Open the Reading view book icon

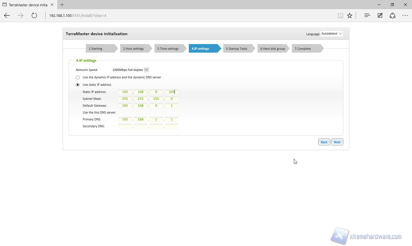point(340,16)
